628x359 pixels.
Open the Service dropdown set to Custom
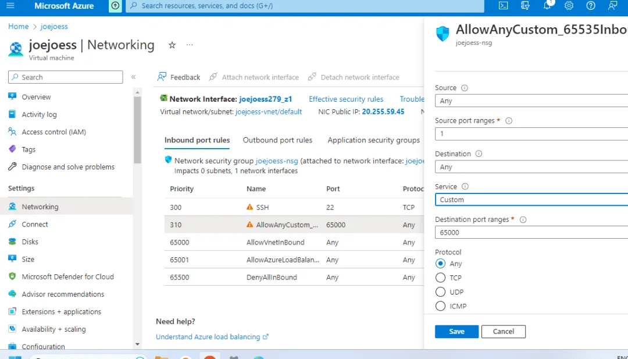pos(531,200)
